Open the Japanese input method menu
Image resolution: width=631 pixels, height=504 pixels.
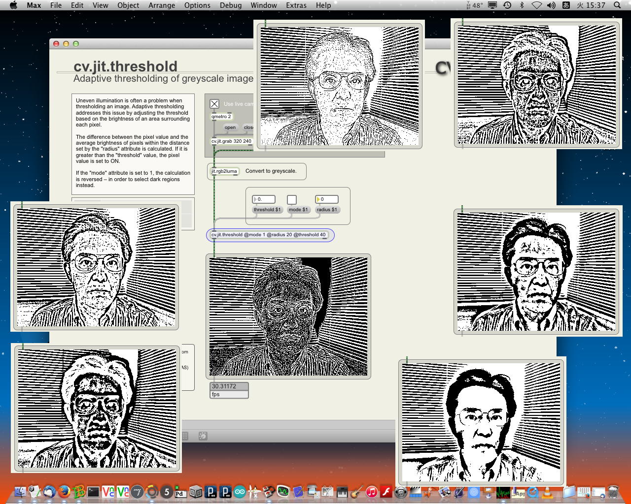tap(566, 5)
